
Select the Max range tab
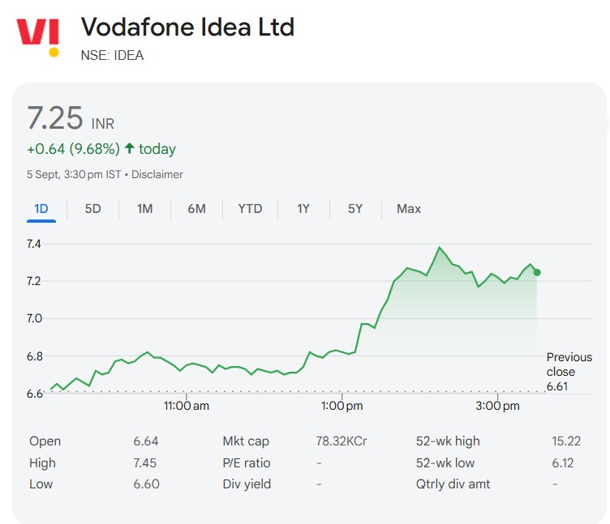click(x=409, y=209)
